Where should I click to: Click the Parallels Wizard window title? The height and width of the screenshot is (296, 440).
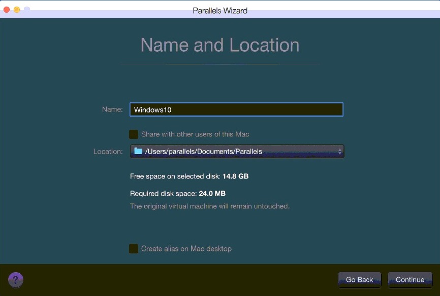point(220,11)
